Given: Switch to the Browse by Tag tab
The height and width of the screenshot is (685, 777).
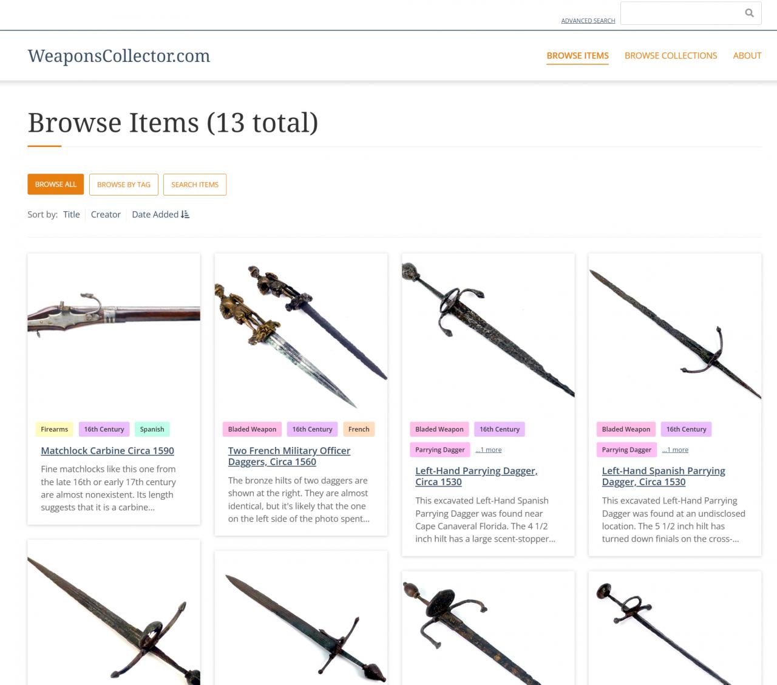Looking at the screenshot, I should point(124,185).
